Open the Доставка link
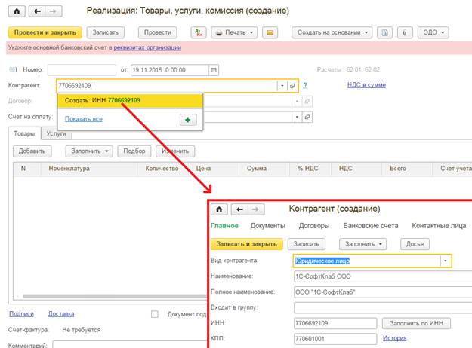This screenshot has height=348, width=472. [61, 314]
